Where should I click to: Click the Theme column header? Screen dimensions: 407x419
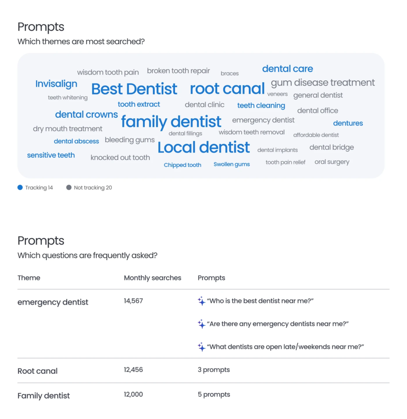pos(29,278)
